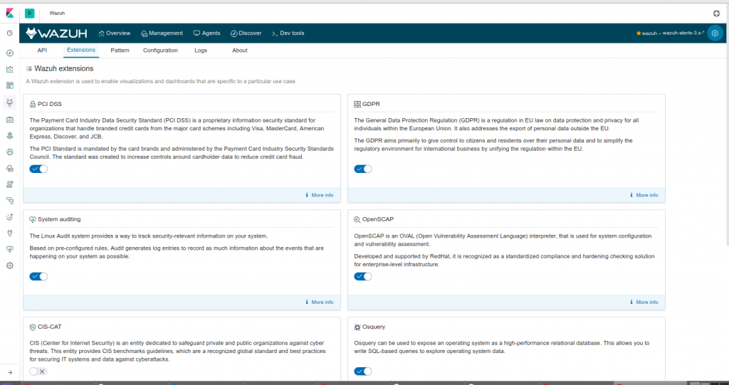Open the Discover menu in Wazuh header
The height and width of the screenshot is (385, 729).
click(246, 33)
